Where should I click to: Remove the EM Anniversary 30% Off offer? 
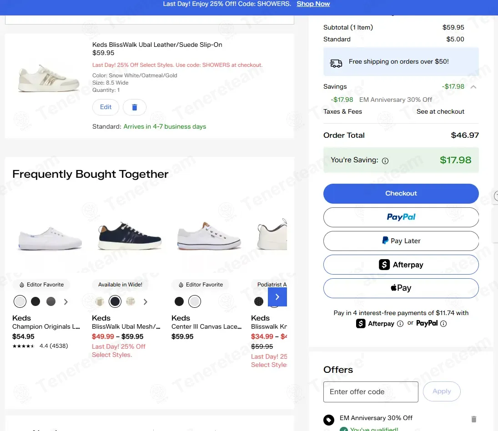click(x=473, y=419)
